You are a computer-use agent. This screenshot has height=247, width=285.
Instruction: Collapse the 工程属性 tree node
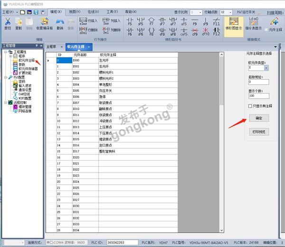(5, 52)
